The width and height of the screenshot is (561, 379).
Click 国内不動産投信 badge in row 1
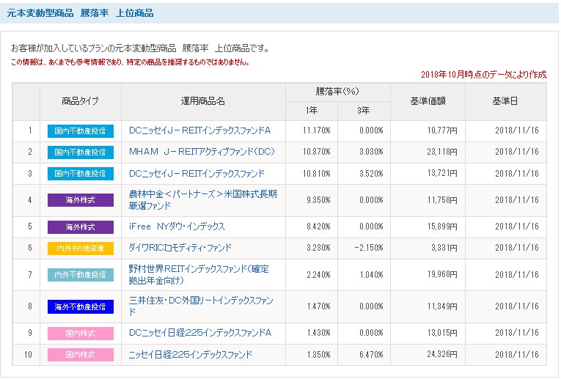point(81,131)
